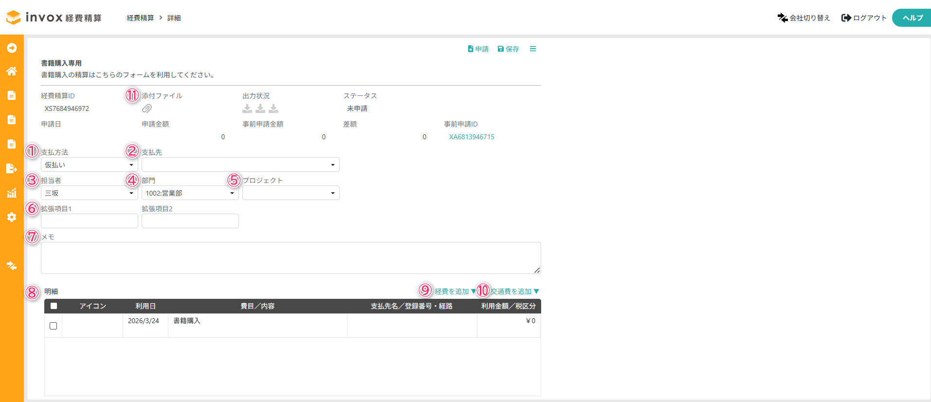
Task: Click the first download icon under 出力状況
Action: (x=247, y=109)
